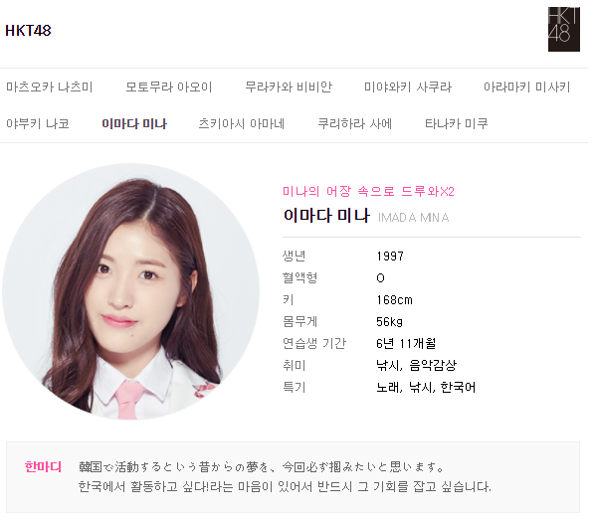Click the 한마디 label

point(43,467)
